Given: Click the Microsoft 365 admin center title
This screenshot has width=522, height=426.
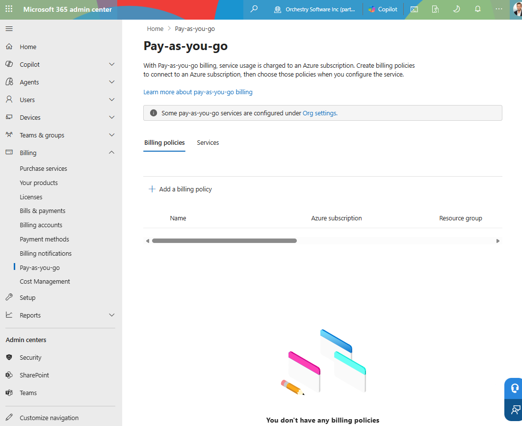Looking at the screenshot, I should [67, 9].
